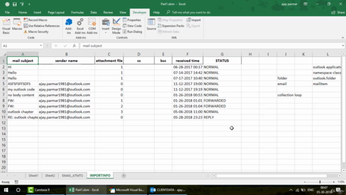Click Tell me what you want to do
The width and height of the screenshot is (346, 195).
(x=189, y=12)
